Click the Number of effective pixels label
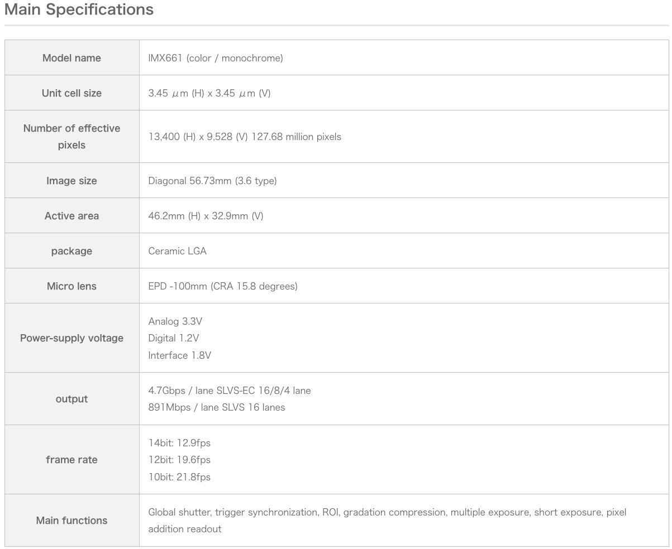Screen dimensions: 672x549 click(72, 137)
